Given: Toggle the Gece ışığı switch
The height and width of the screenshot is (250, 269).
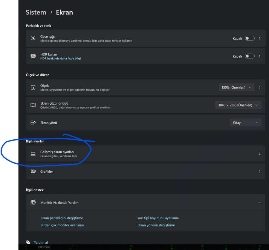Looking at the screenshot, I should [250, 38].
